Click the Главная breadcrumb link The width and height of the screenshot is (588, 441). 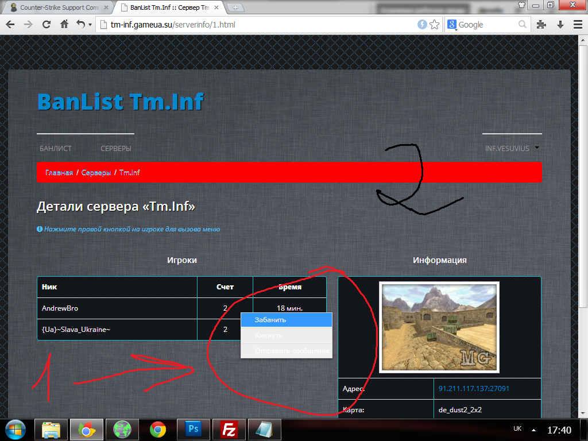59,172
